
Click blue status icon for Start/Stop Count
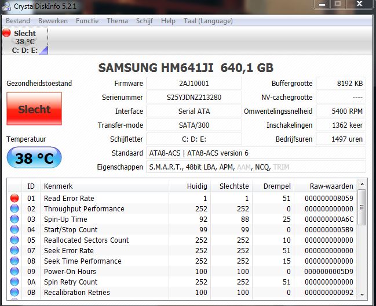pyautogui.click(x=14, y=229)
